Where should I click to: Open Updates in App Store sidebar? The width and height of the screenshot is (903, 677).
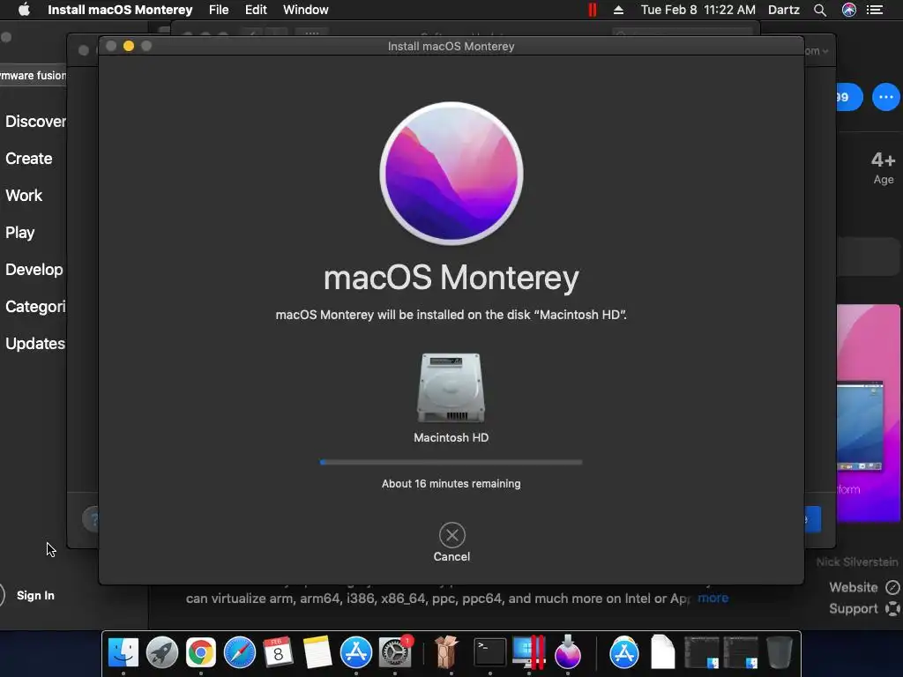click(x=35, y=343)
